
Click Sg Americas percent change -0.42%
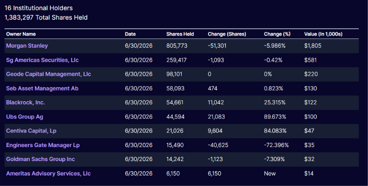[273, 60]
